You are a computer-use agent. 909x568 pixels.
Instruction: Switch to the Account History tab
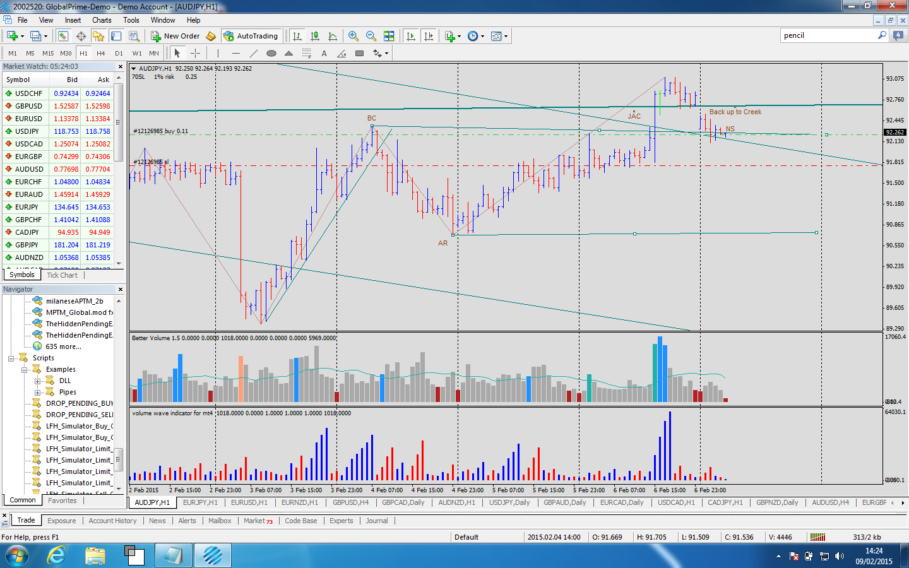(112, 521)
